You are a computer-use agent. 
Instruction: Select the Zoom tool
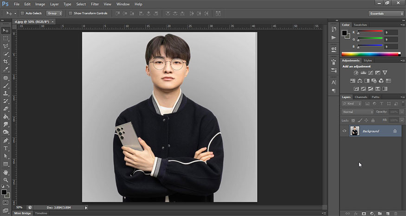tap(6, 180)
